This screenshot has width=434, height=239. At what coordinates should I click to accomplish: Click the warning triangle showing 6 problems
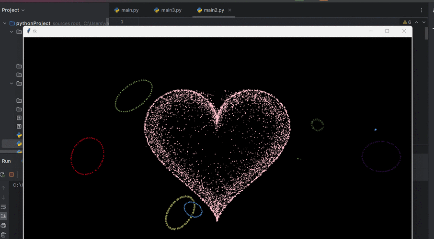click(x=407, y=22)
